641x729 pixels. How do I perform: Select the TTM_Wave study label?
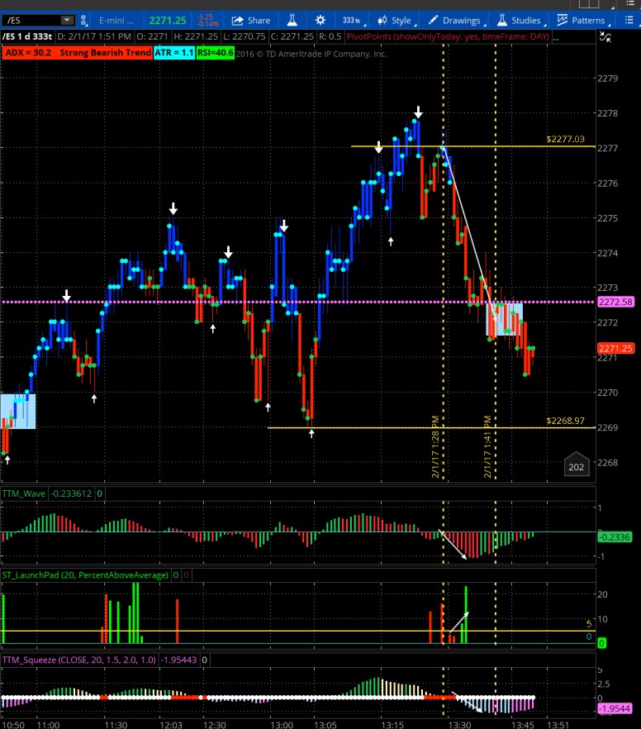(23, 493)
